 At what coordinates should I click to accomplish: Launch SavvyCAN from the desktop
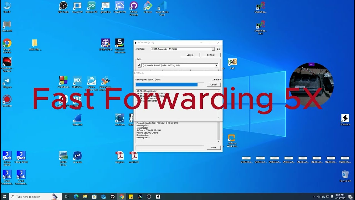coord(77,7)
